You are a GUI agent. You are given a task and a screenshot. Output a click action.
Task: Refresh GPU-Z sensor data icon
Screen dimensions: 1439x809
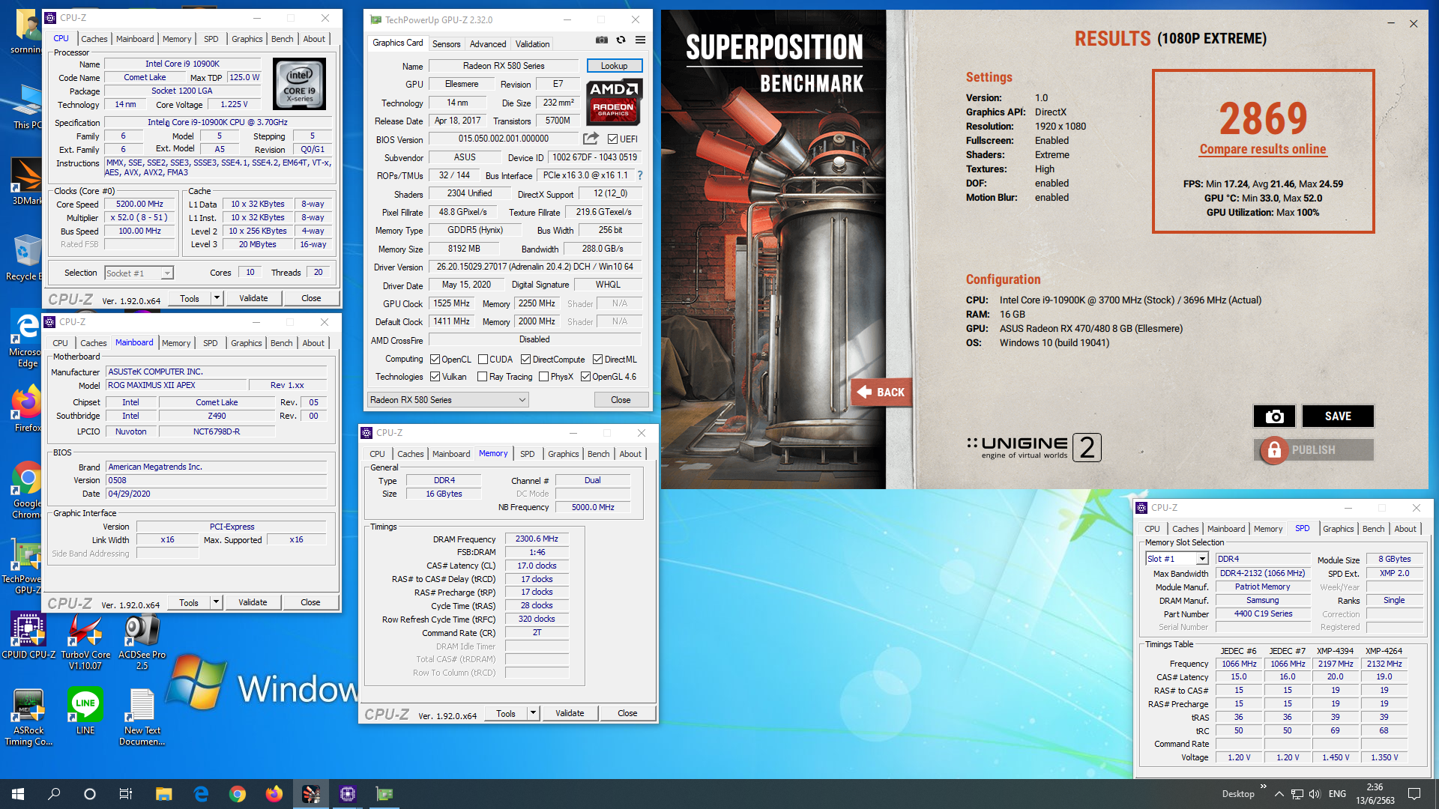coord(621,40)
